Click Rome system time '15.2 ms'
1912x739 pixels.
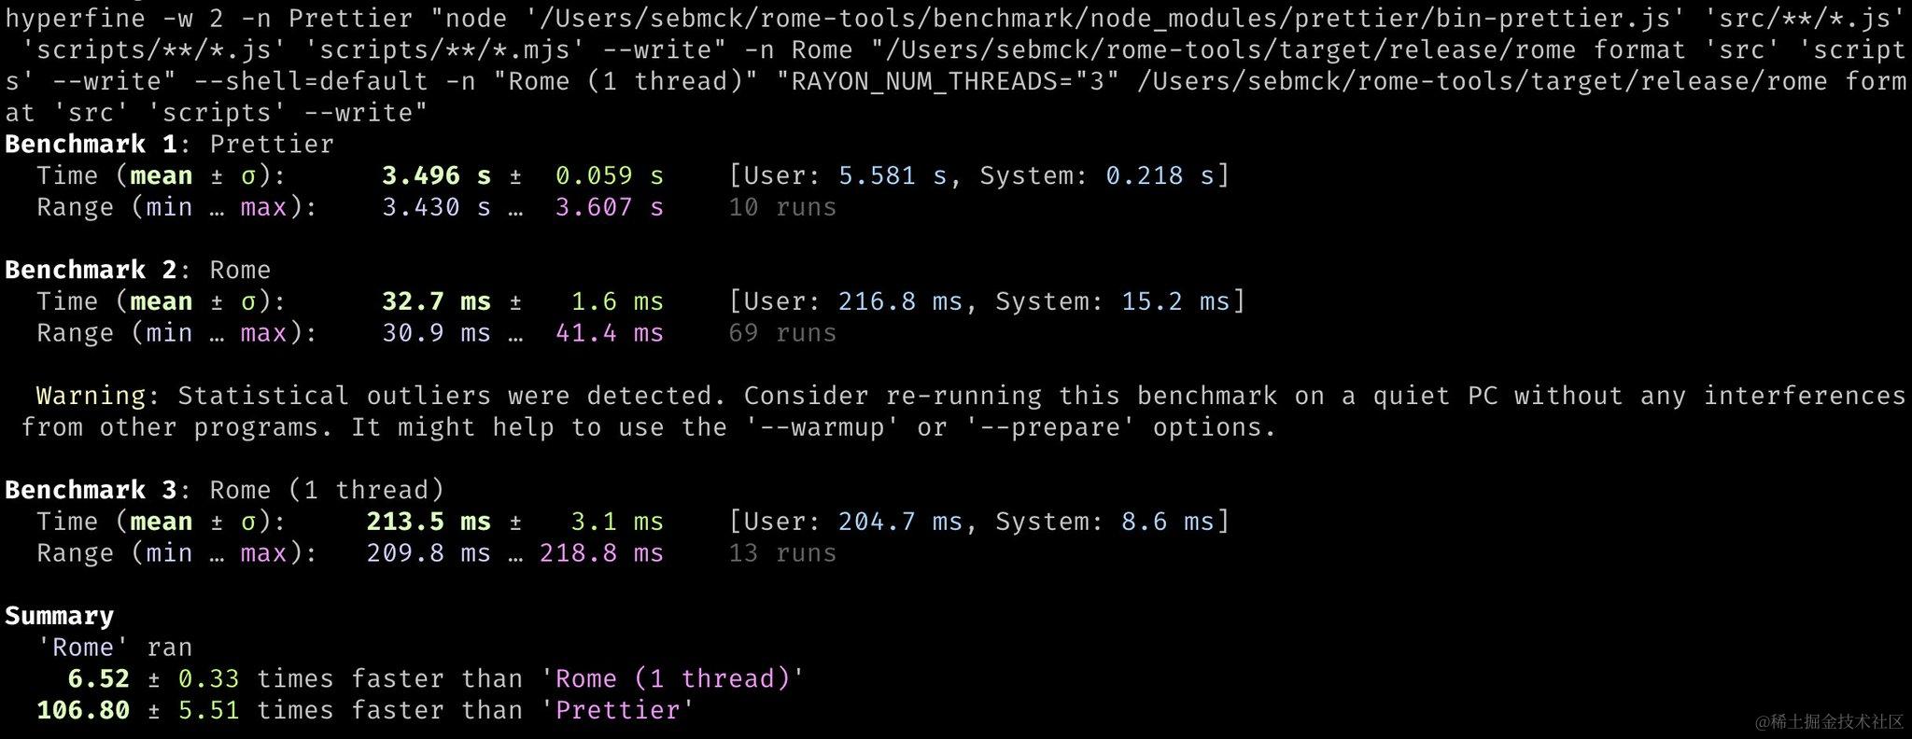(1175, 301)
